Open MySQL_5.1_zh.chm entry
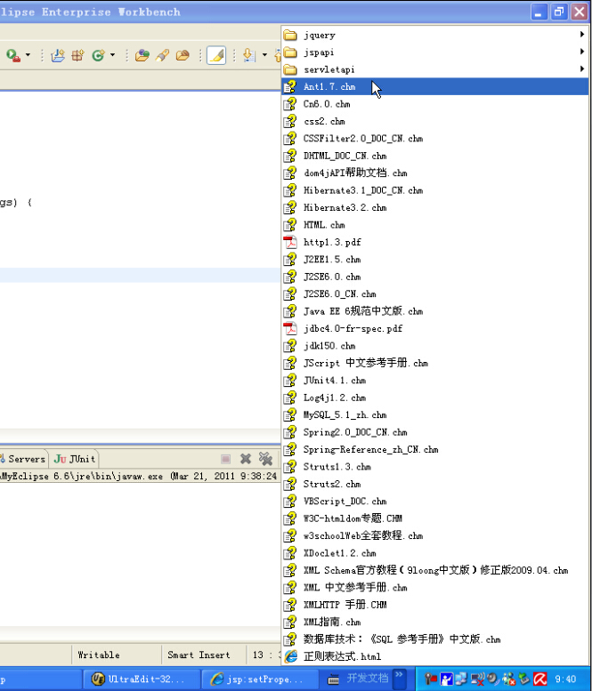Viewport: 592px width, 691px height. [435, 414]
